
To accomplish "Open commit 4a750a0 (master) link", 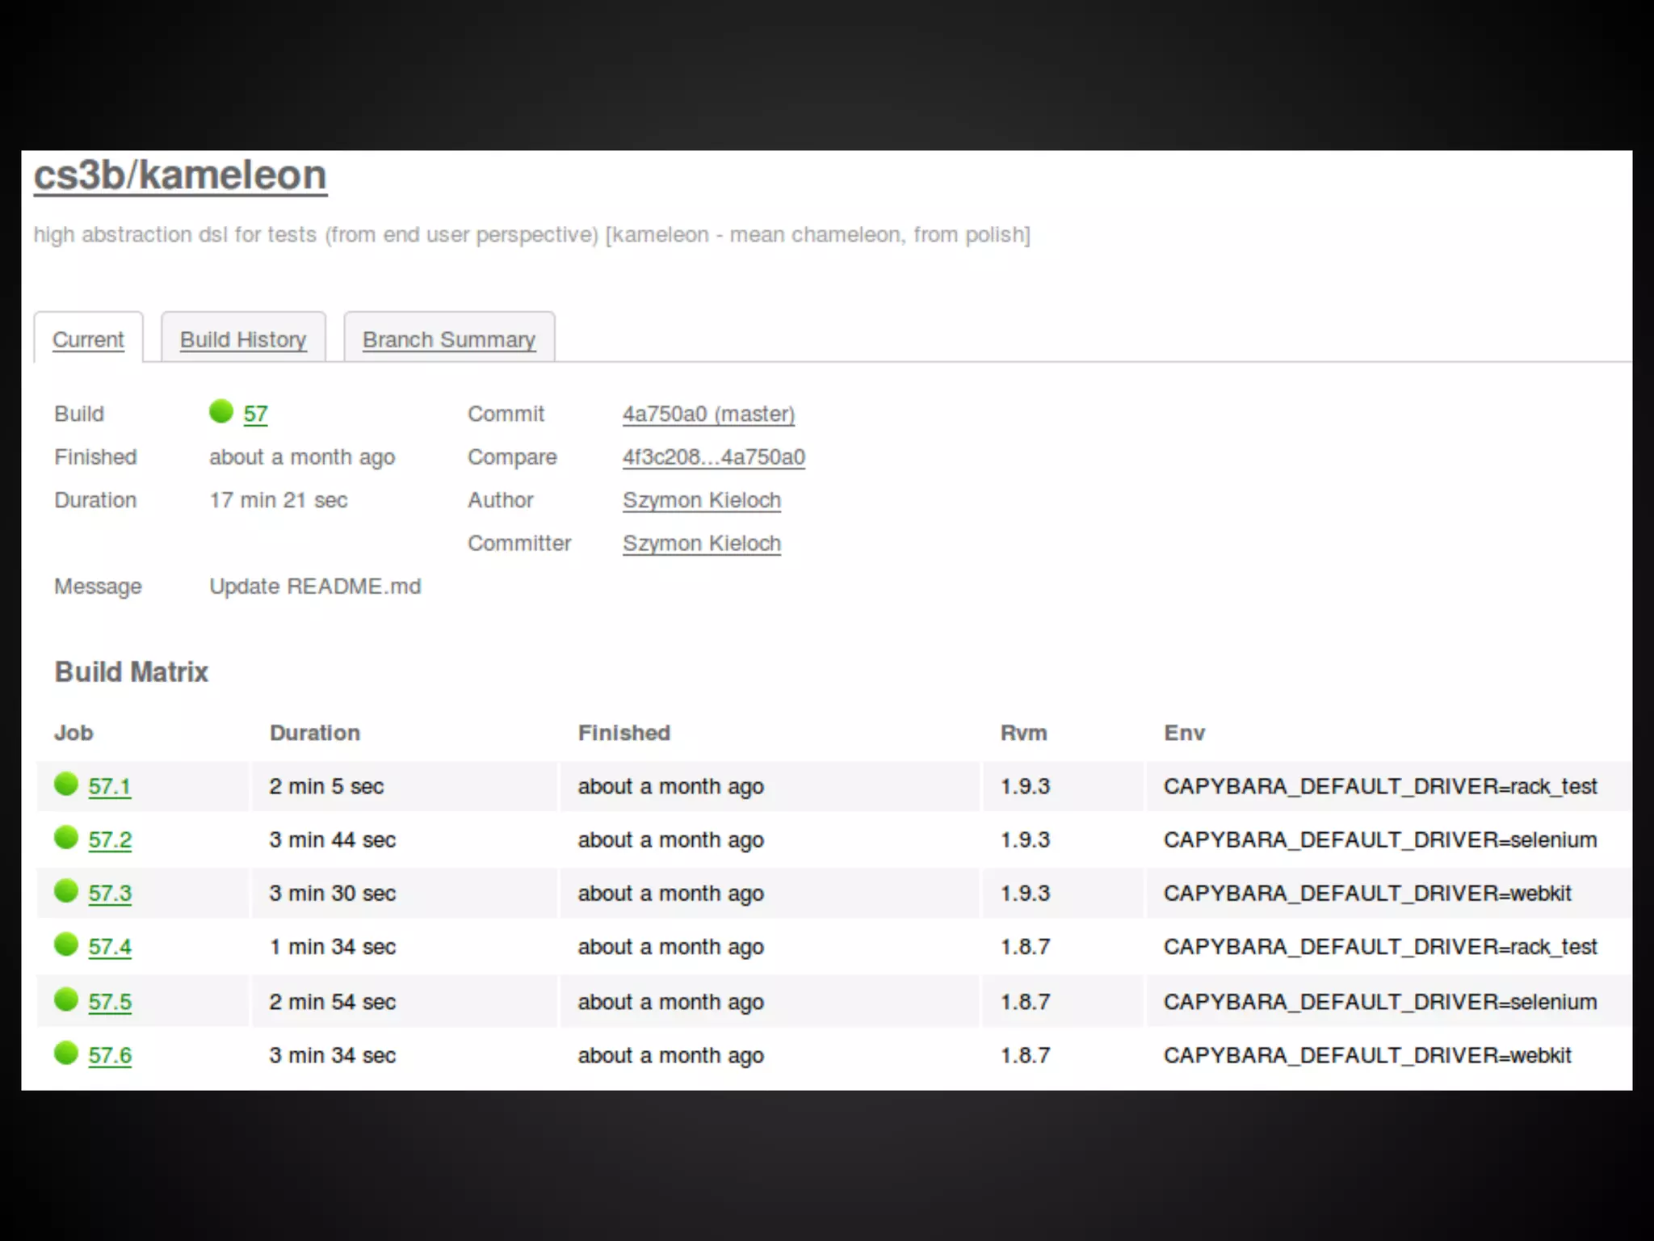I will pos(708,414).
